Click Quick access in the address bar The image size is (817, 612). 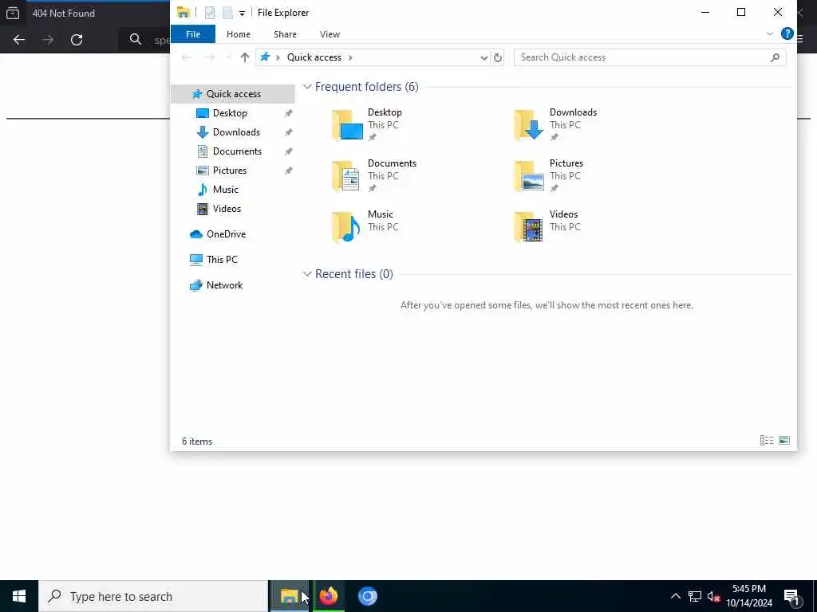[314, 57]
